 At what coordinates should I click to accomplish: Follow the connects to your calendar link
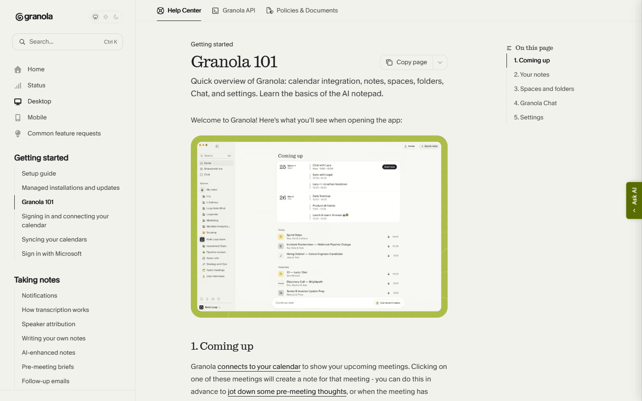click(259, 367)
